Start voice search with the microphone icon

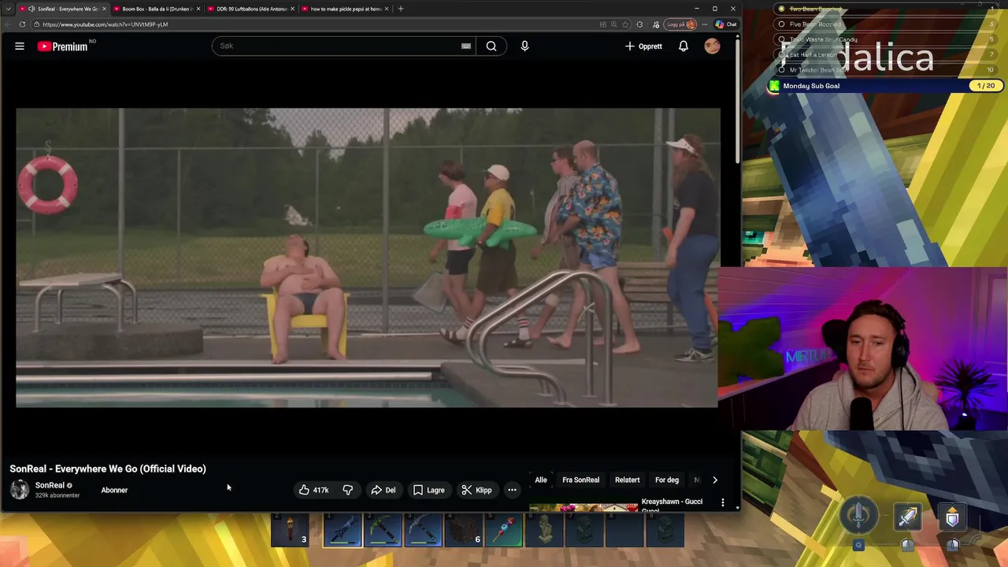pyautogui.click(x=524, y=46)
